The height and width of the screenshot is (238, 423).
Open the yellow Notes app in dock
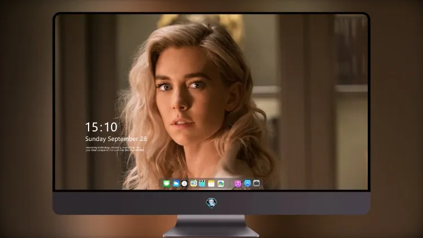(x=211, y=183)
